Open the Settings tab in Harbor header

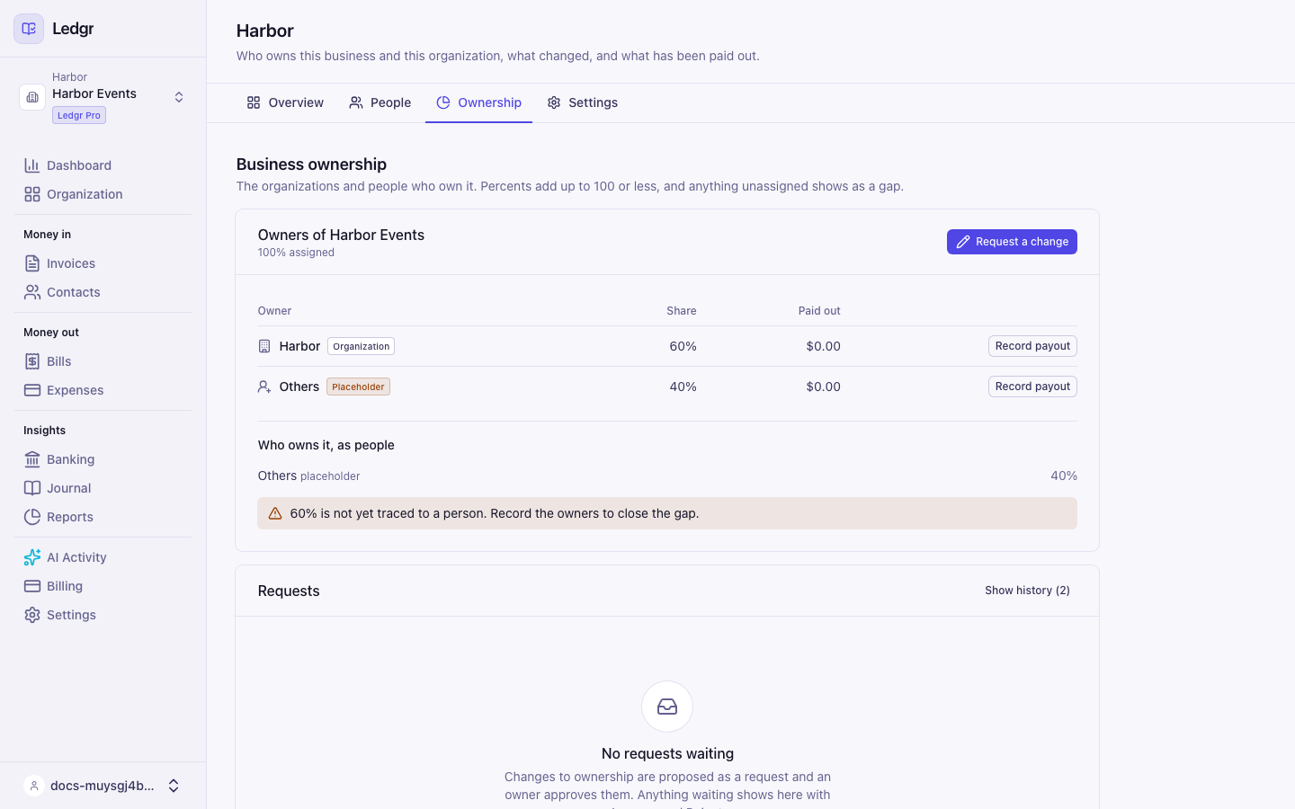click(x=582, y=102)
